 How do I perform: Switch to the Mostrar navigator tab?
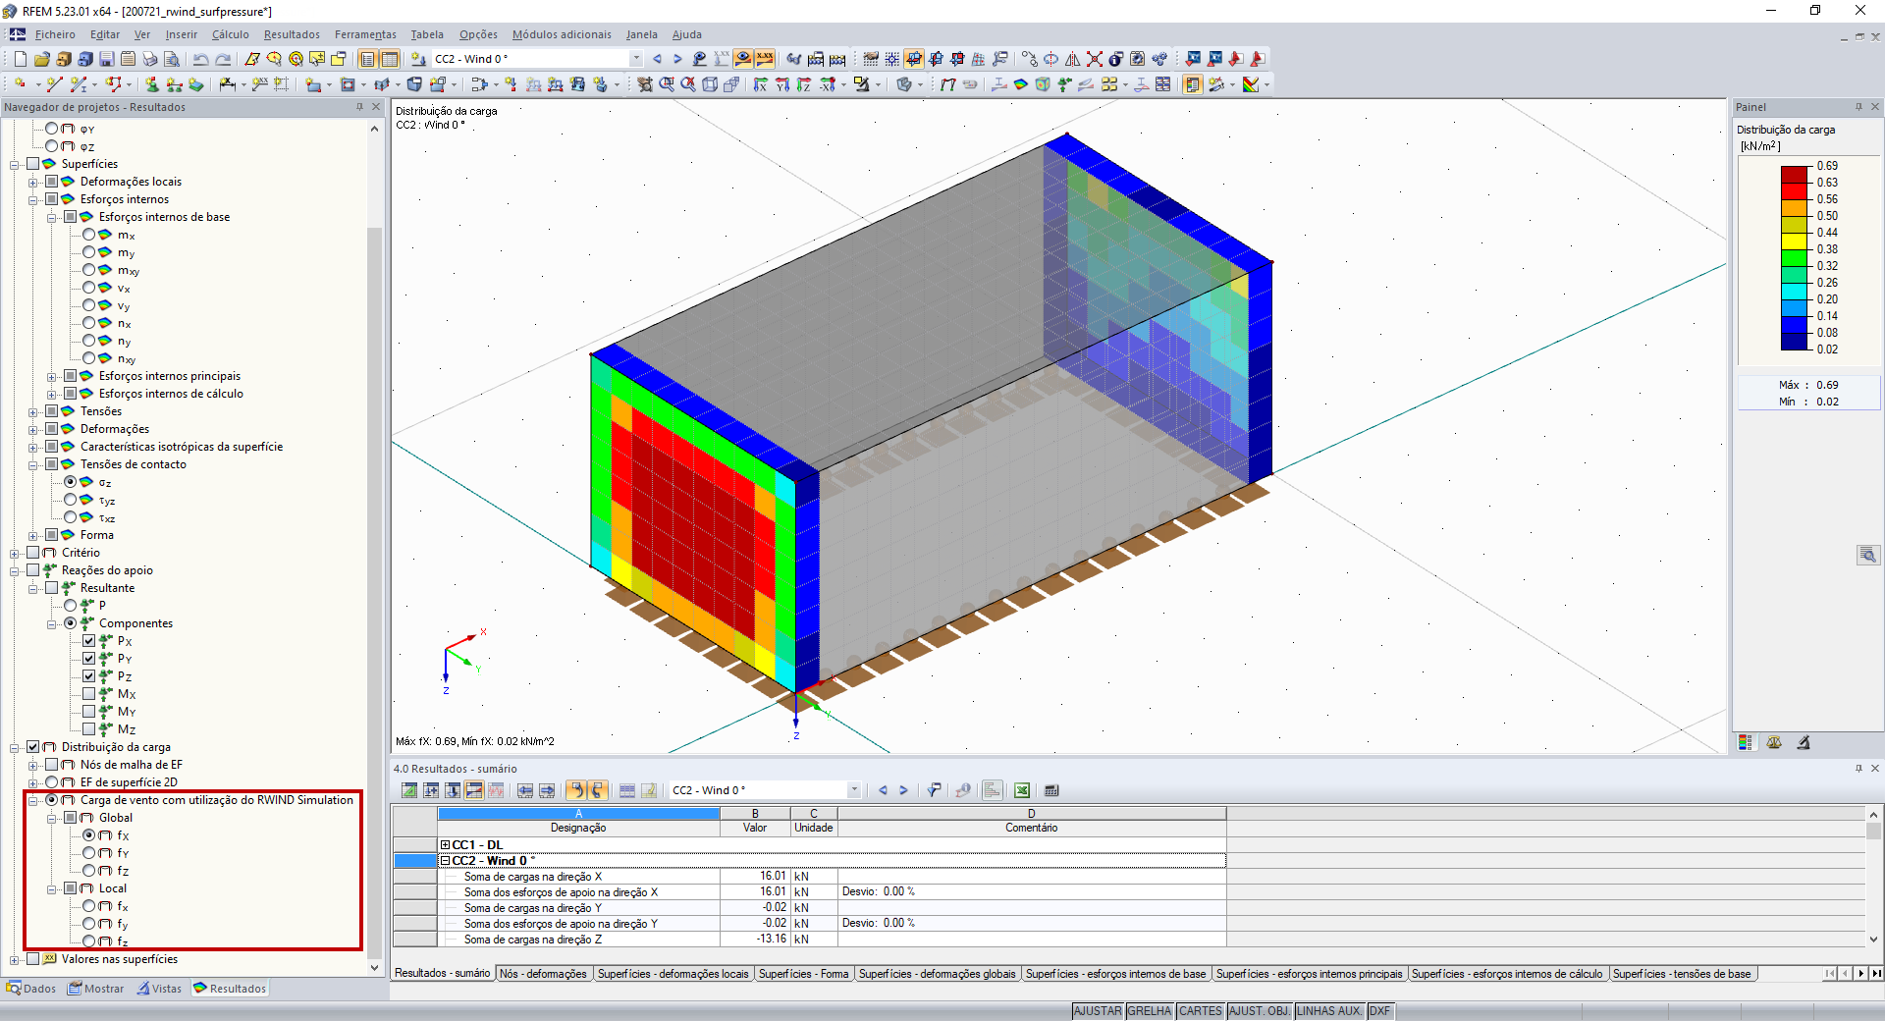coord(96,989)
